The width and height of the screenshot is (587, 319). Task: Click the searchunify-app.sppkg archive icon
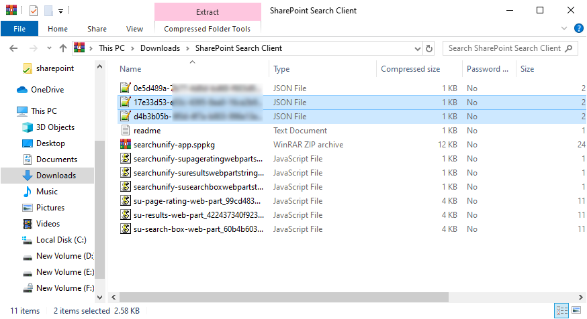(x=125, y=145)
